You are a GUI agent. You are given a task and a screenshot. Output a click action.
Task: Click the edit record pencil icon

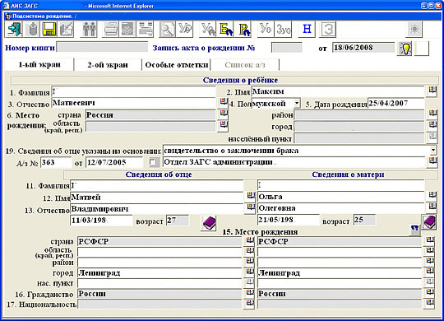tap(66, 29)
